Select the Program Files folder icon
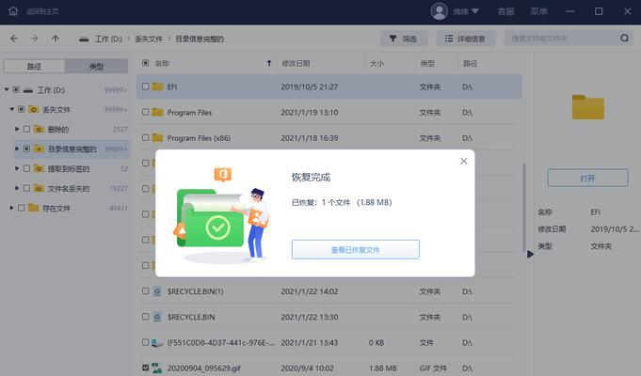 (x=158, y=112)
